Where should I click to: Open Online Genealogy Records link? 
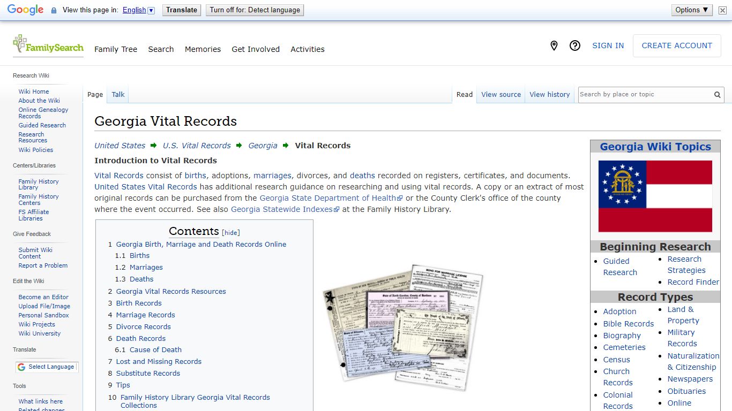pyautogui.click(x=43, y=113)
